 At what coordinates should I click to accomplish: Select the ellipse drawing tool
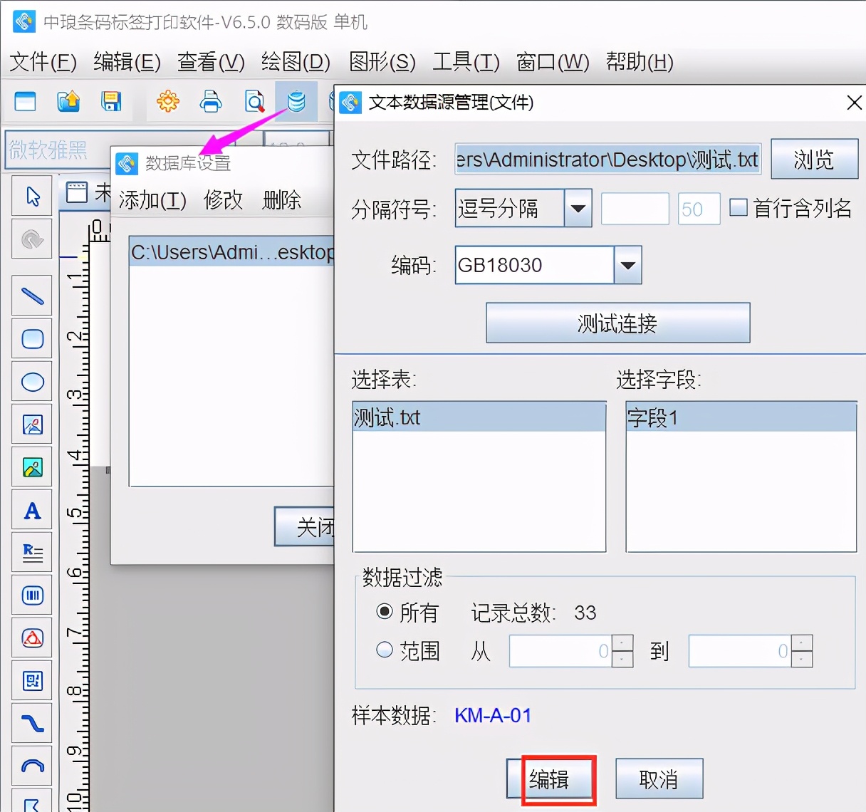click(x=32, y=382)
